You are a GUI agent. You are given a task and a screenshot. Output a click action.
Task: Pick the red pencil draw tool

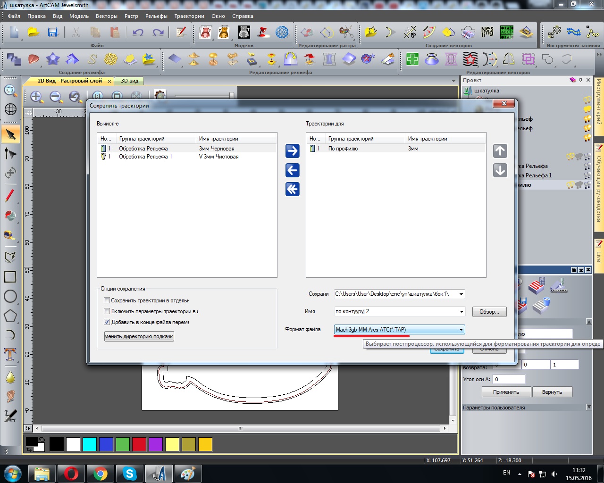[10, 195]
